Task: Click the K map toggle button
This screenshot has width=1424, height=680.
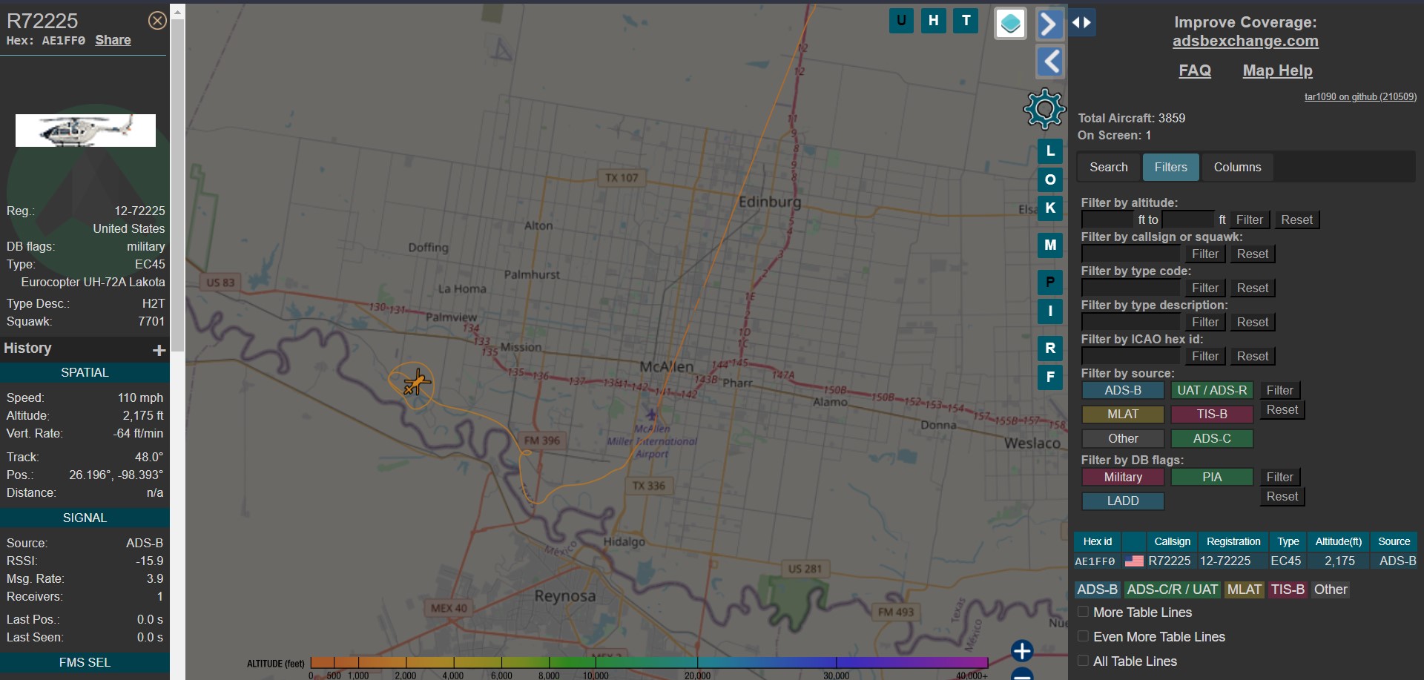Action: tap(1049, 208)
